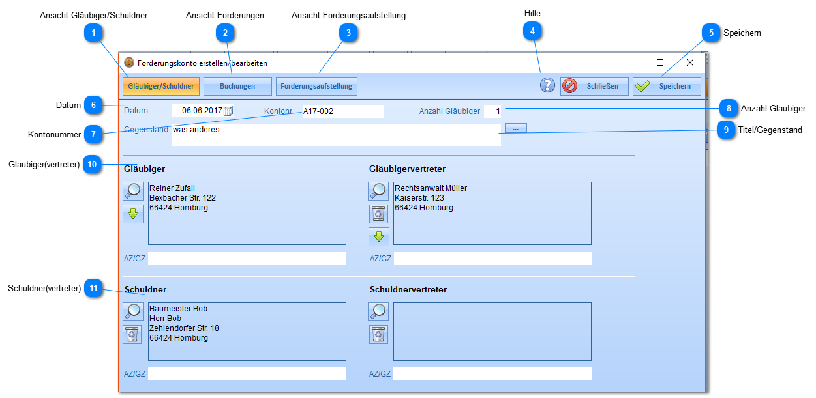Viewport: 816px width, 398px height.
Task: Click the Schuldner AZ/GZ input field
Action: pos(247,374)
